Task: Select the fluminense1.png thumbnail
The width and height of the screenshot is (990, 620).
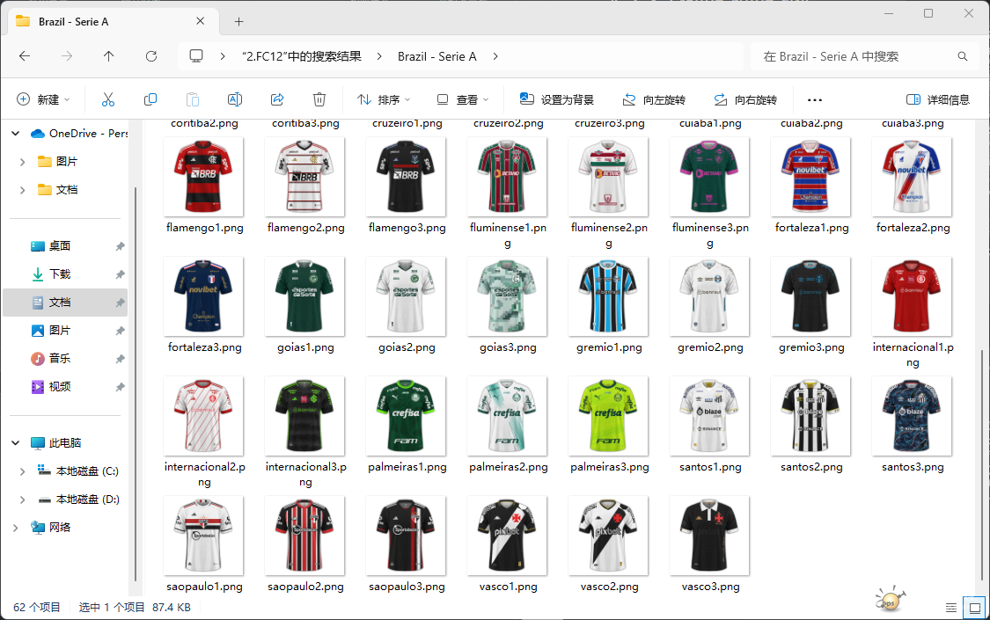Action: tap(507, 177)
